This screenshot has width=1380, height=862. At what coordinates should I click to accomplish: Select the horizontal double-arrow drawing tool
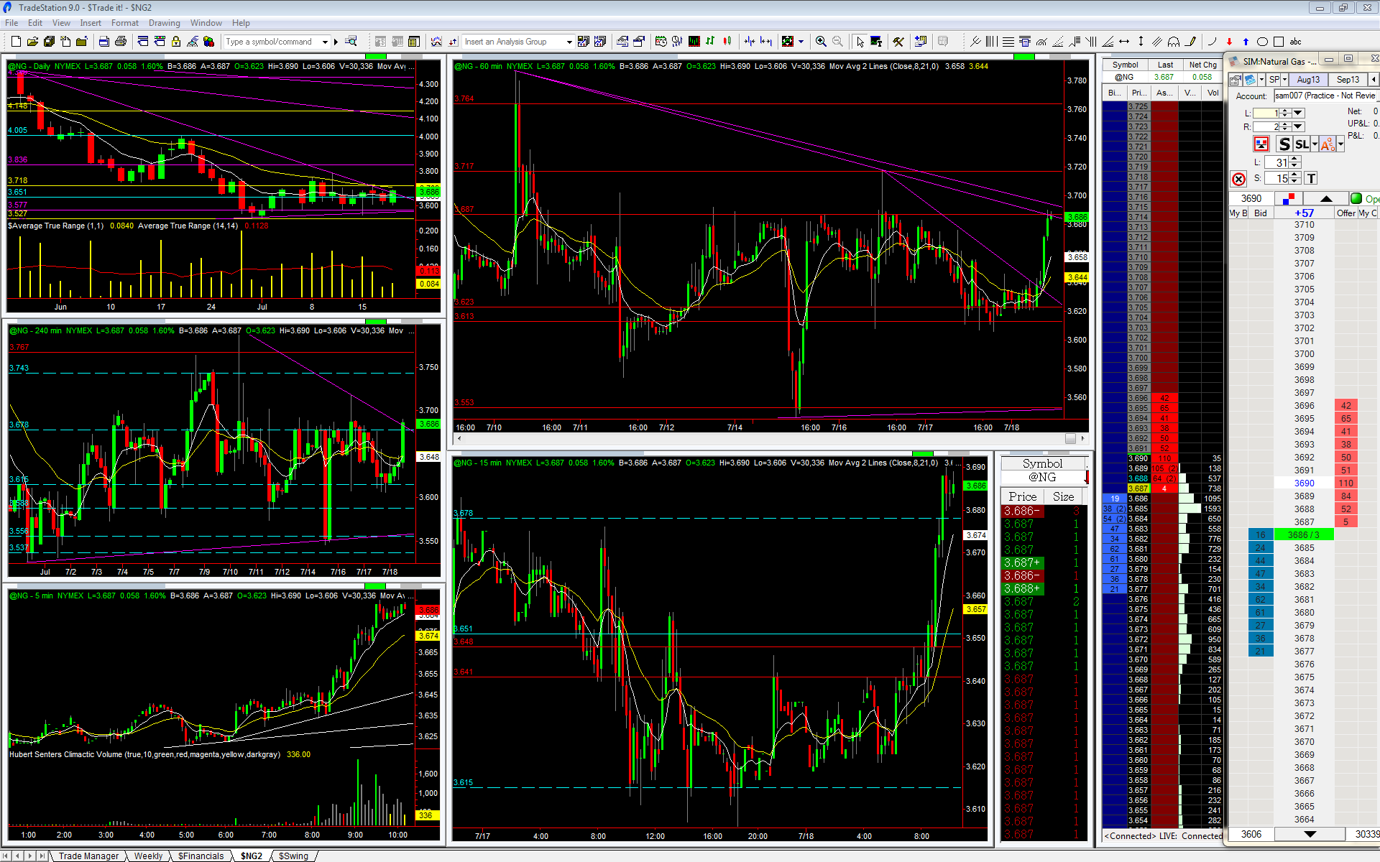click(x=1124, y=42)
